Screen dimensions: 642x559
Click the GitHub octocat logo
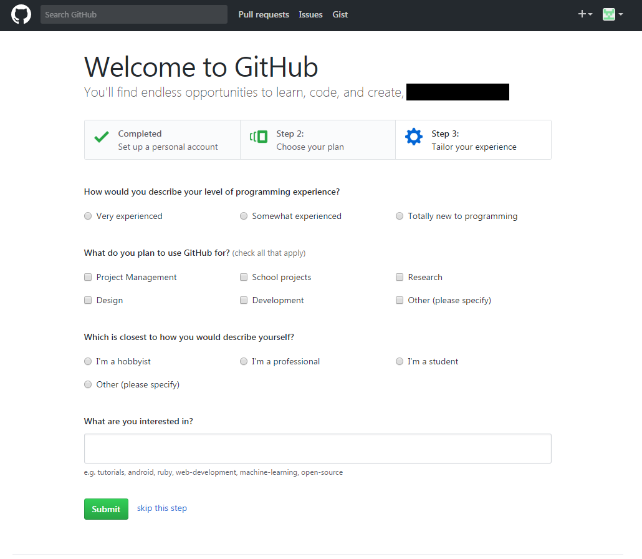point(21,14)
